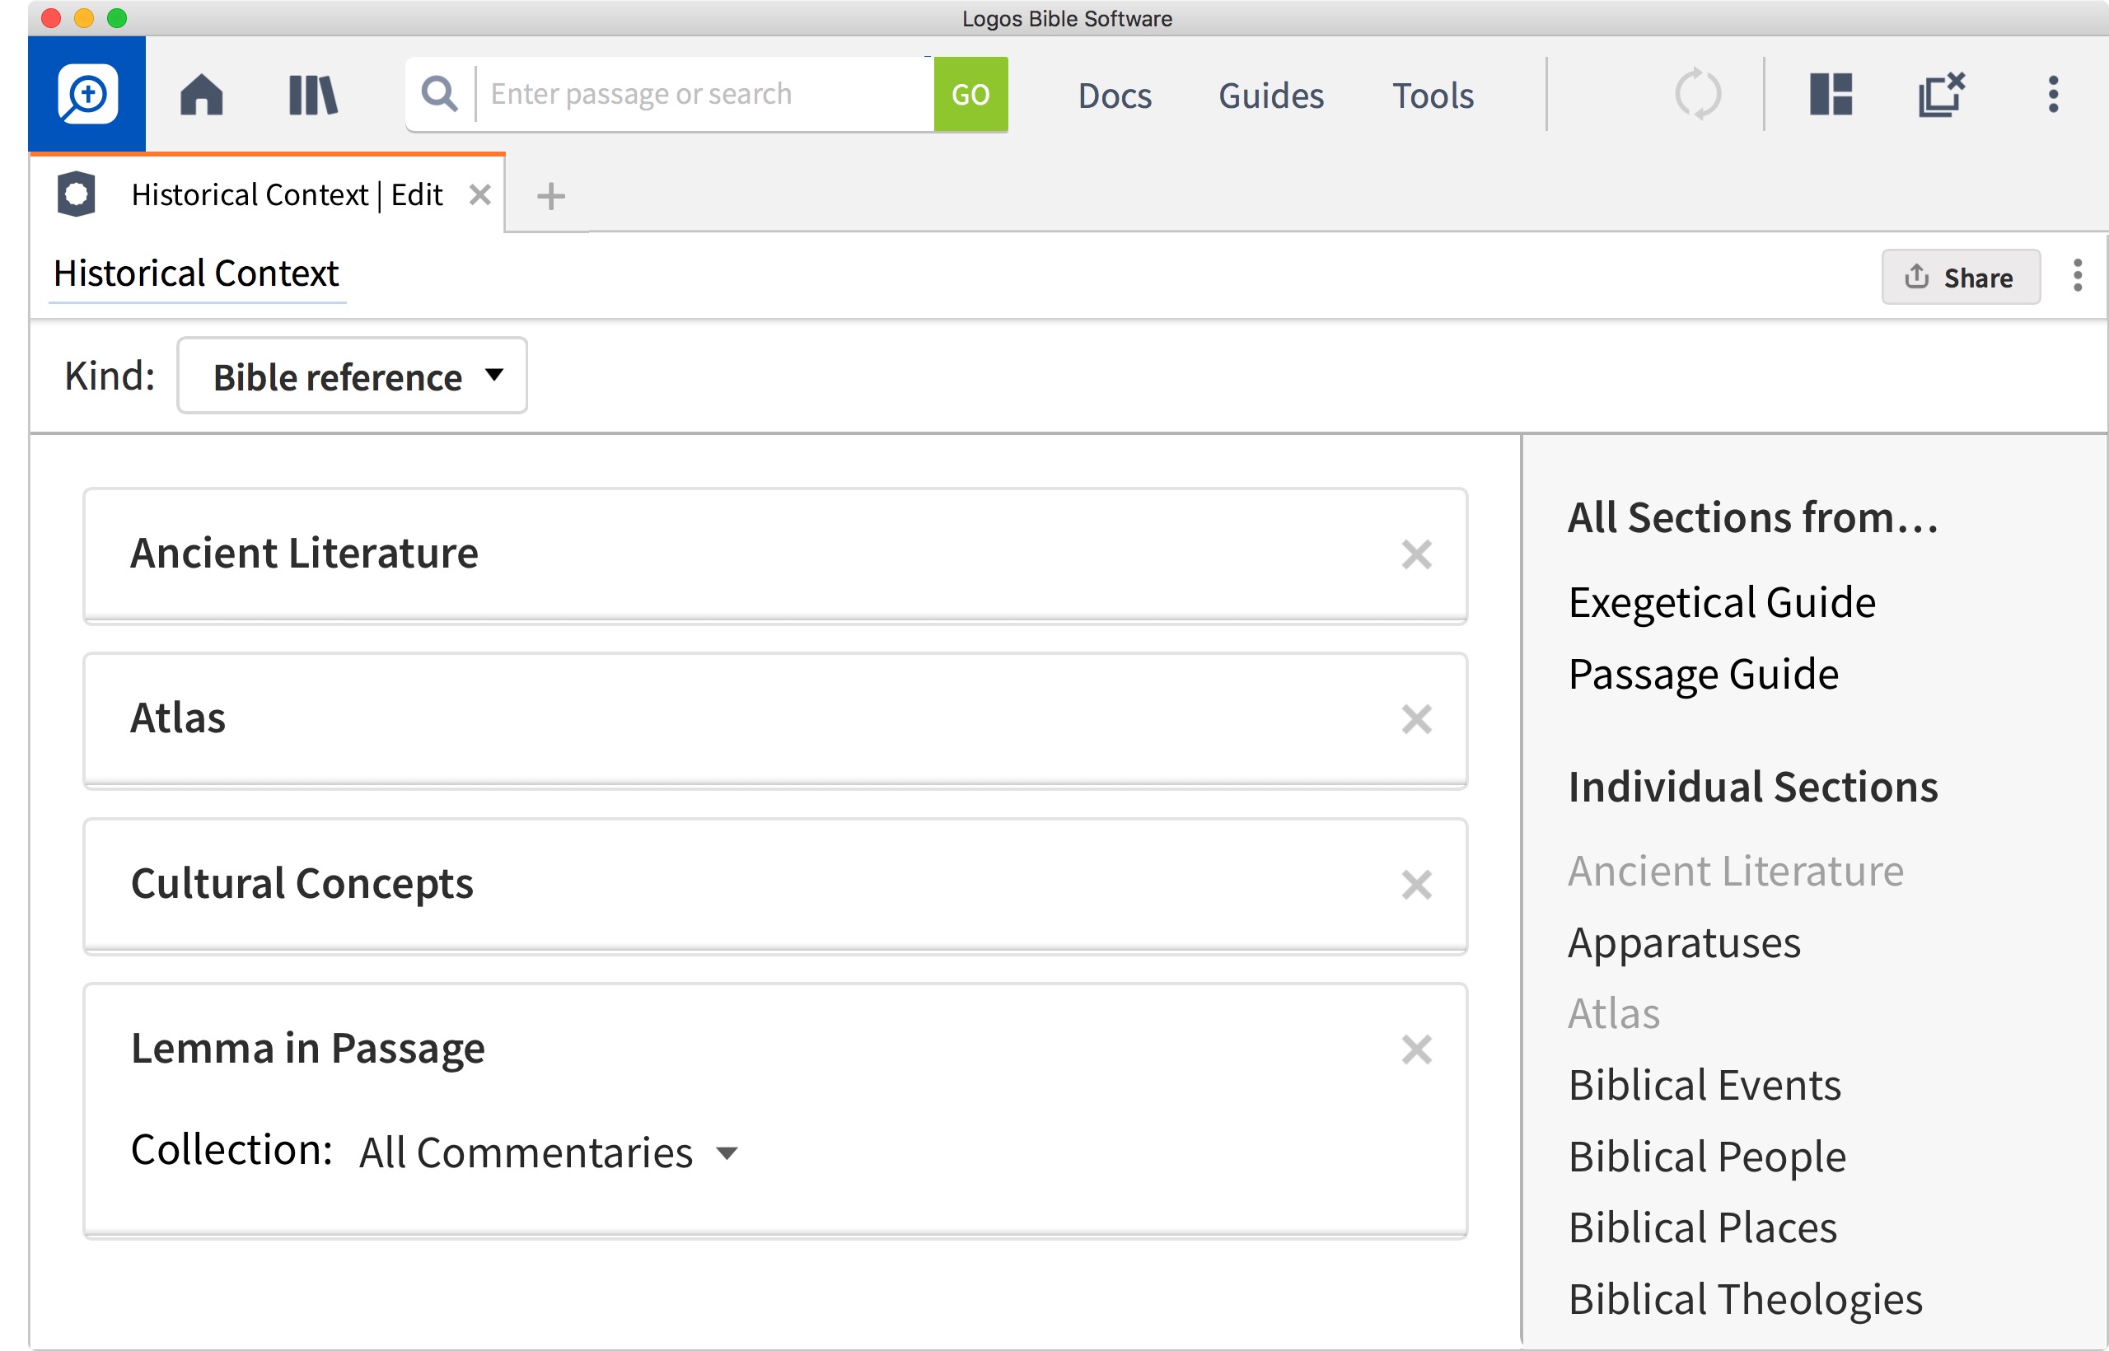Close the Historical Context | Edit tab

pos(479,194)
